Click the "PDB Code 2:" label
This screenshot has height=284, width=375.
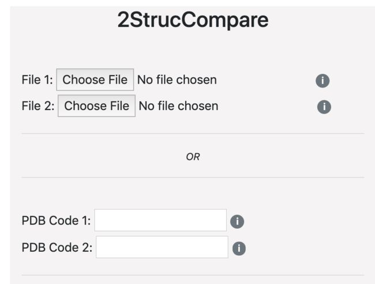click(57, 248)
